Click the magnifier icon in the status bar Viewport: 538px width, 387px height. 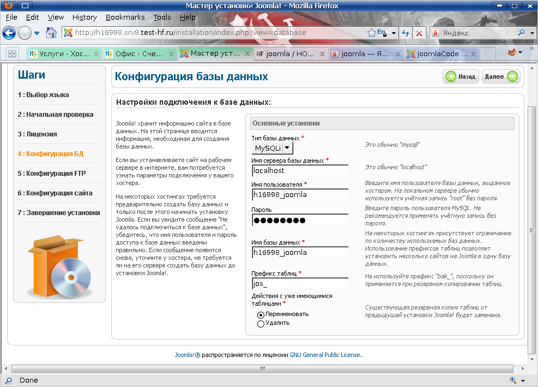tap(9, 380)
